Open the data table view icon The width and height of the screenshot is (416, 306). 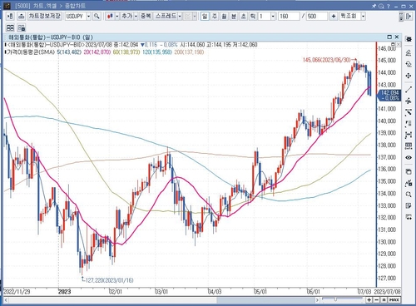(409, 146)
